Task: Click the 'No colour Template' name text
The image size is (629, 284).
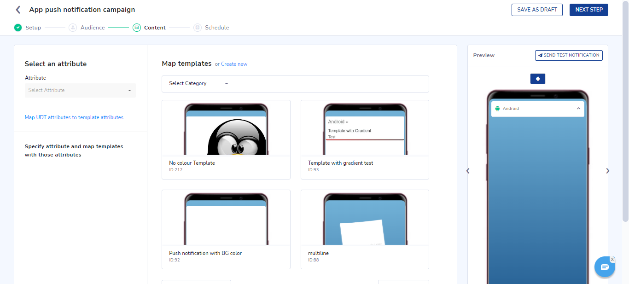Action: point(192,163)
